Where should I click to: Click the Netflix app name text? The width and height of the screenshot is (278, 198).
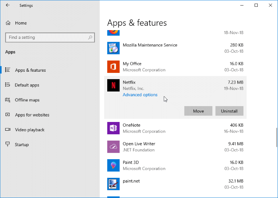click(129, 82)
